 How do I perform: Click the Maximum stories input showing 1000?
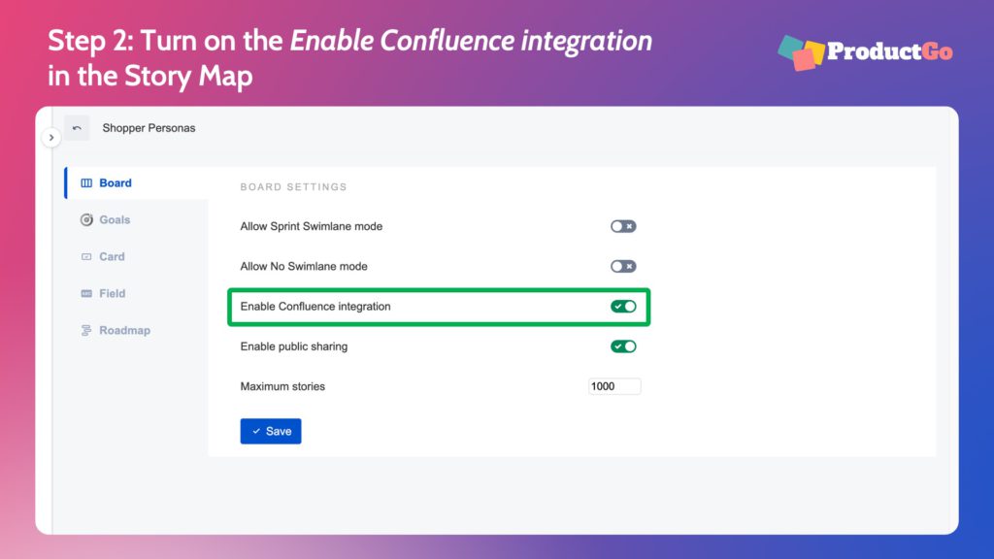pos(614,385)
